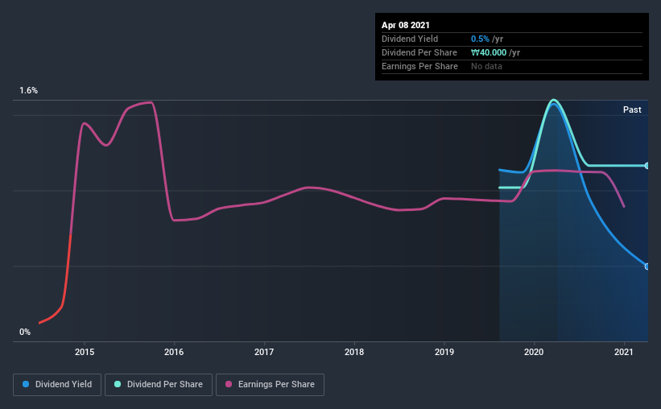Click the 2016 x-axis label

(x=174, y=352)
